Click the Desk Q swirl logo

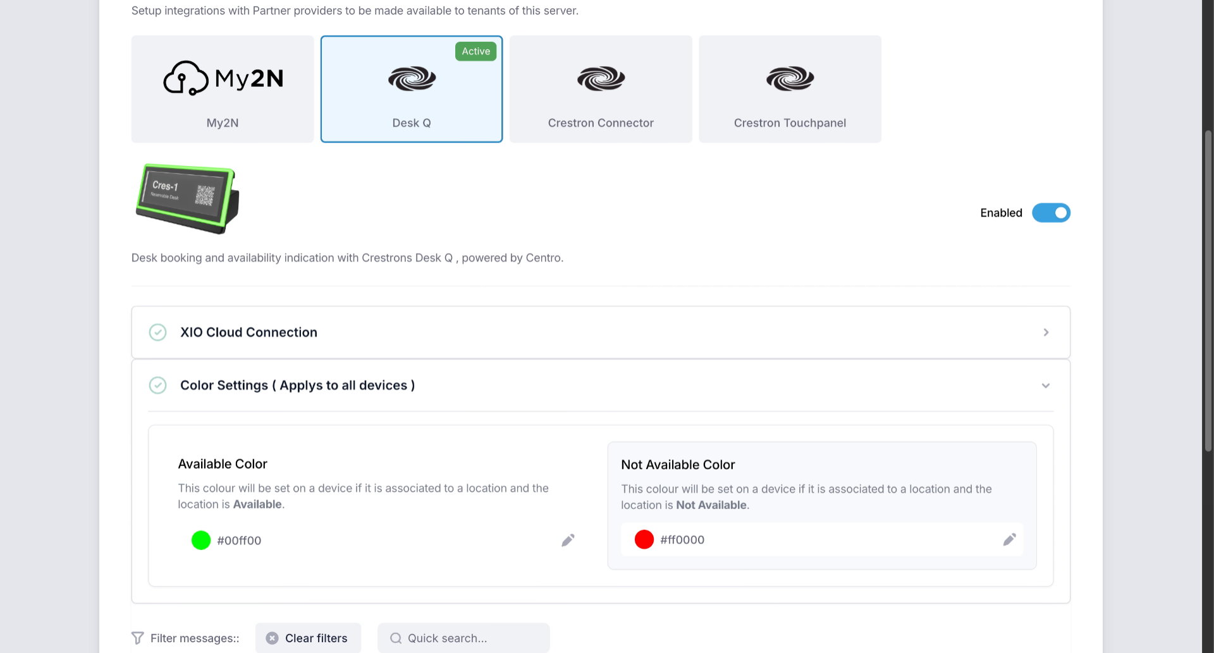click(x=412, y=79)
